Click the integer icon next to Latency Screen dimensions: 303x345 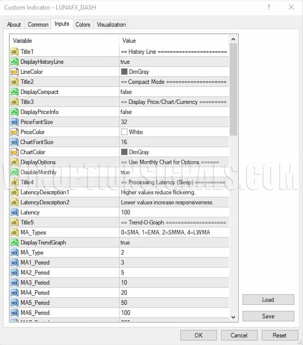15,212
